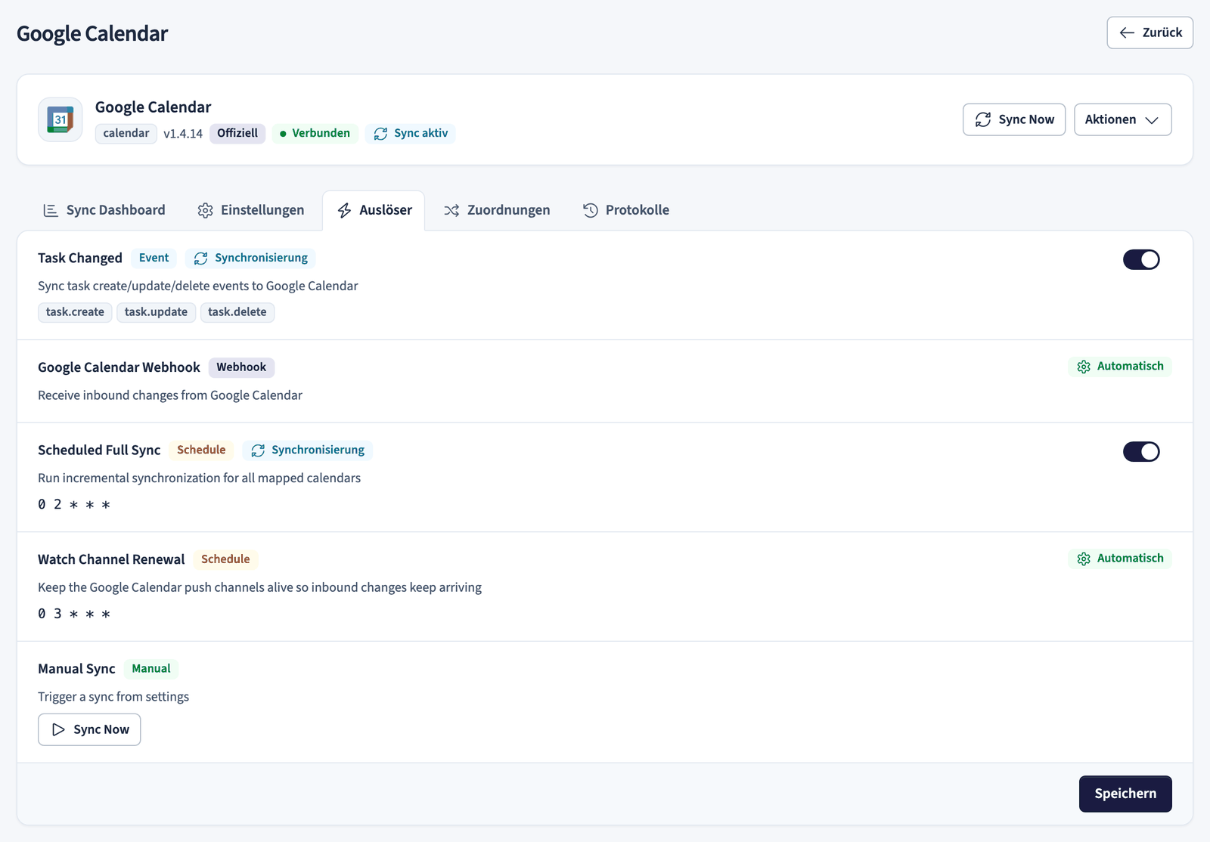Click the sync icon in Scheduled Full Sync's Synchronisierung badge
This screenshot has width=1210, height=842.
(258, 450)
